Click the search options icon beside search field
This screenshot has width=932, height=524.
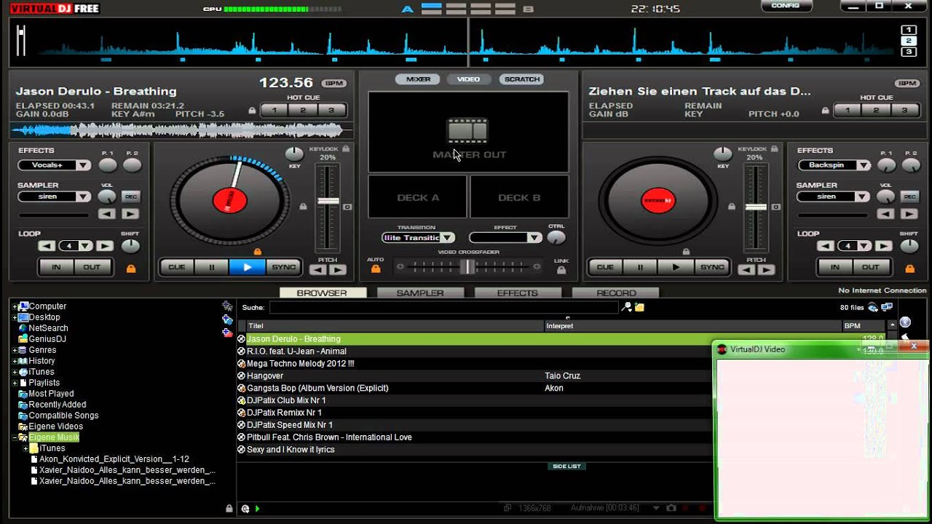click(x=626, y=307)
